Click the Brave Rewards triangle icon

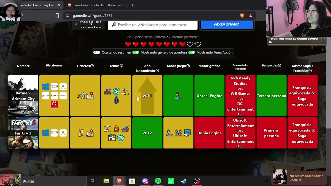click(251, 16)
